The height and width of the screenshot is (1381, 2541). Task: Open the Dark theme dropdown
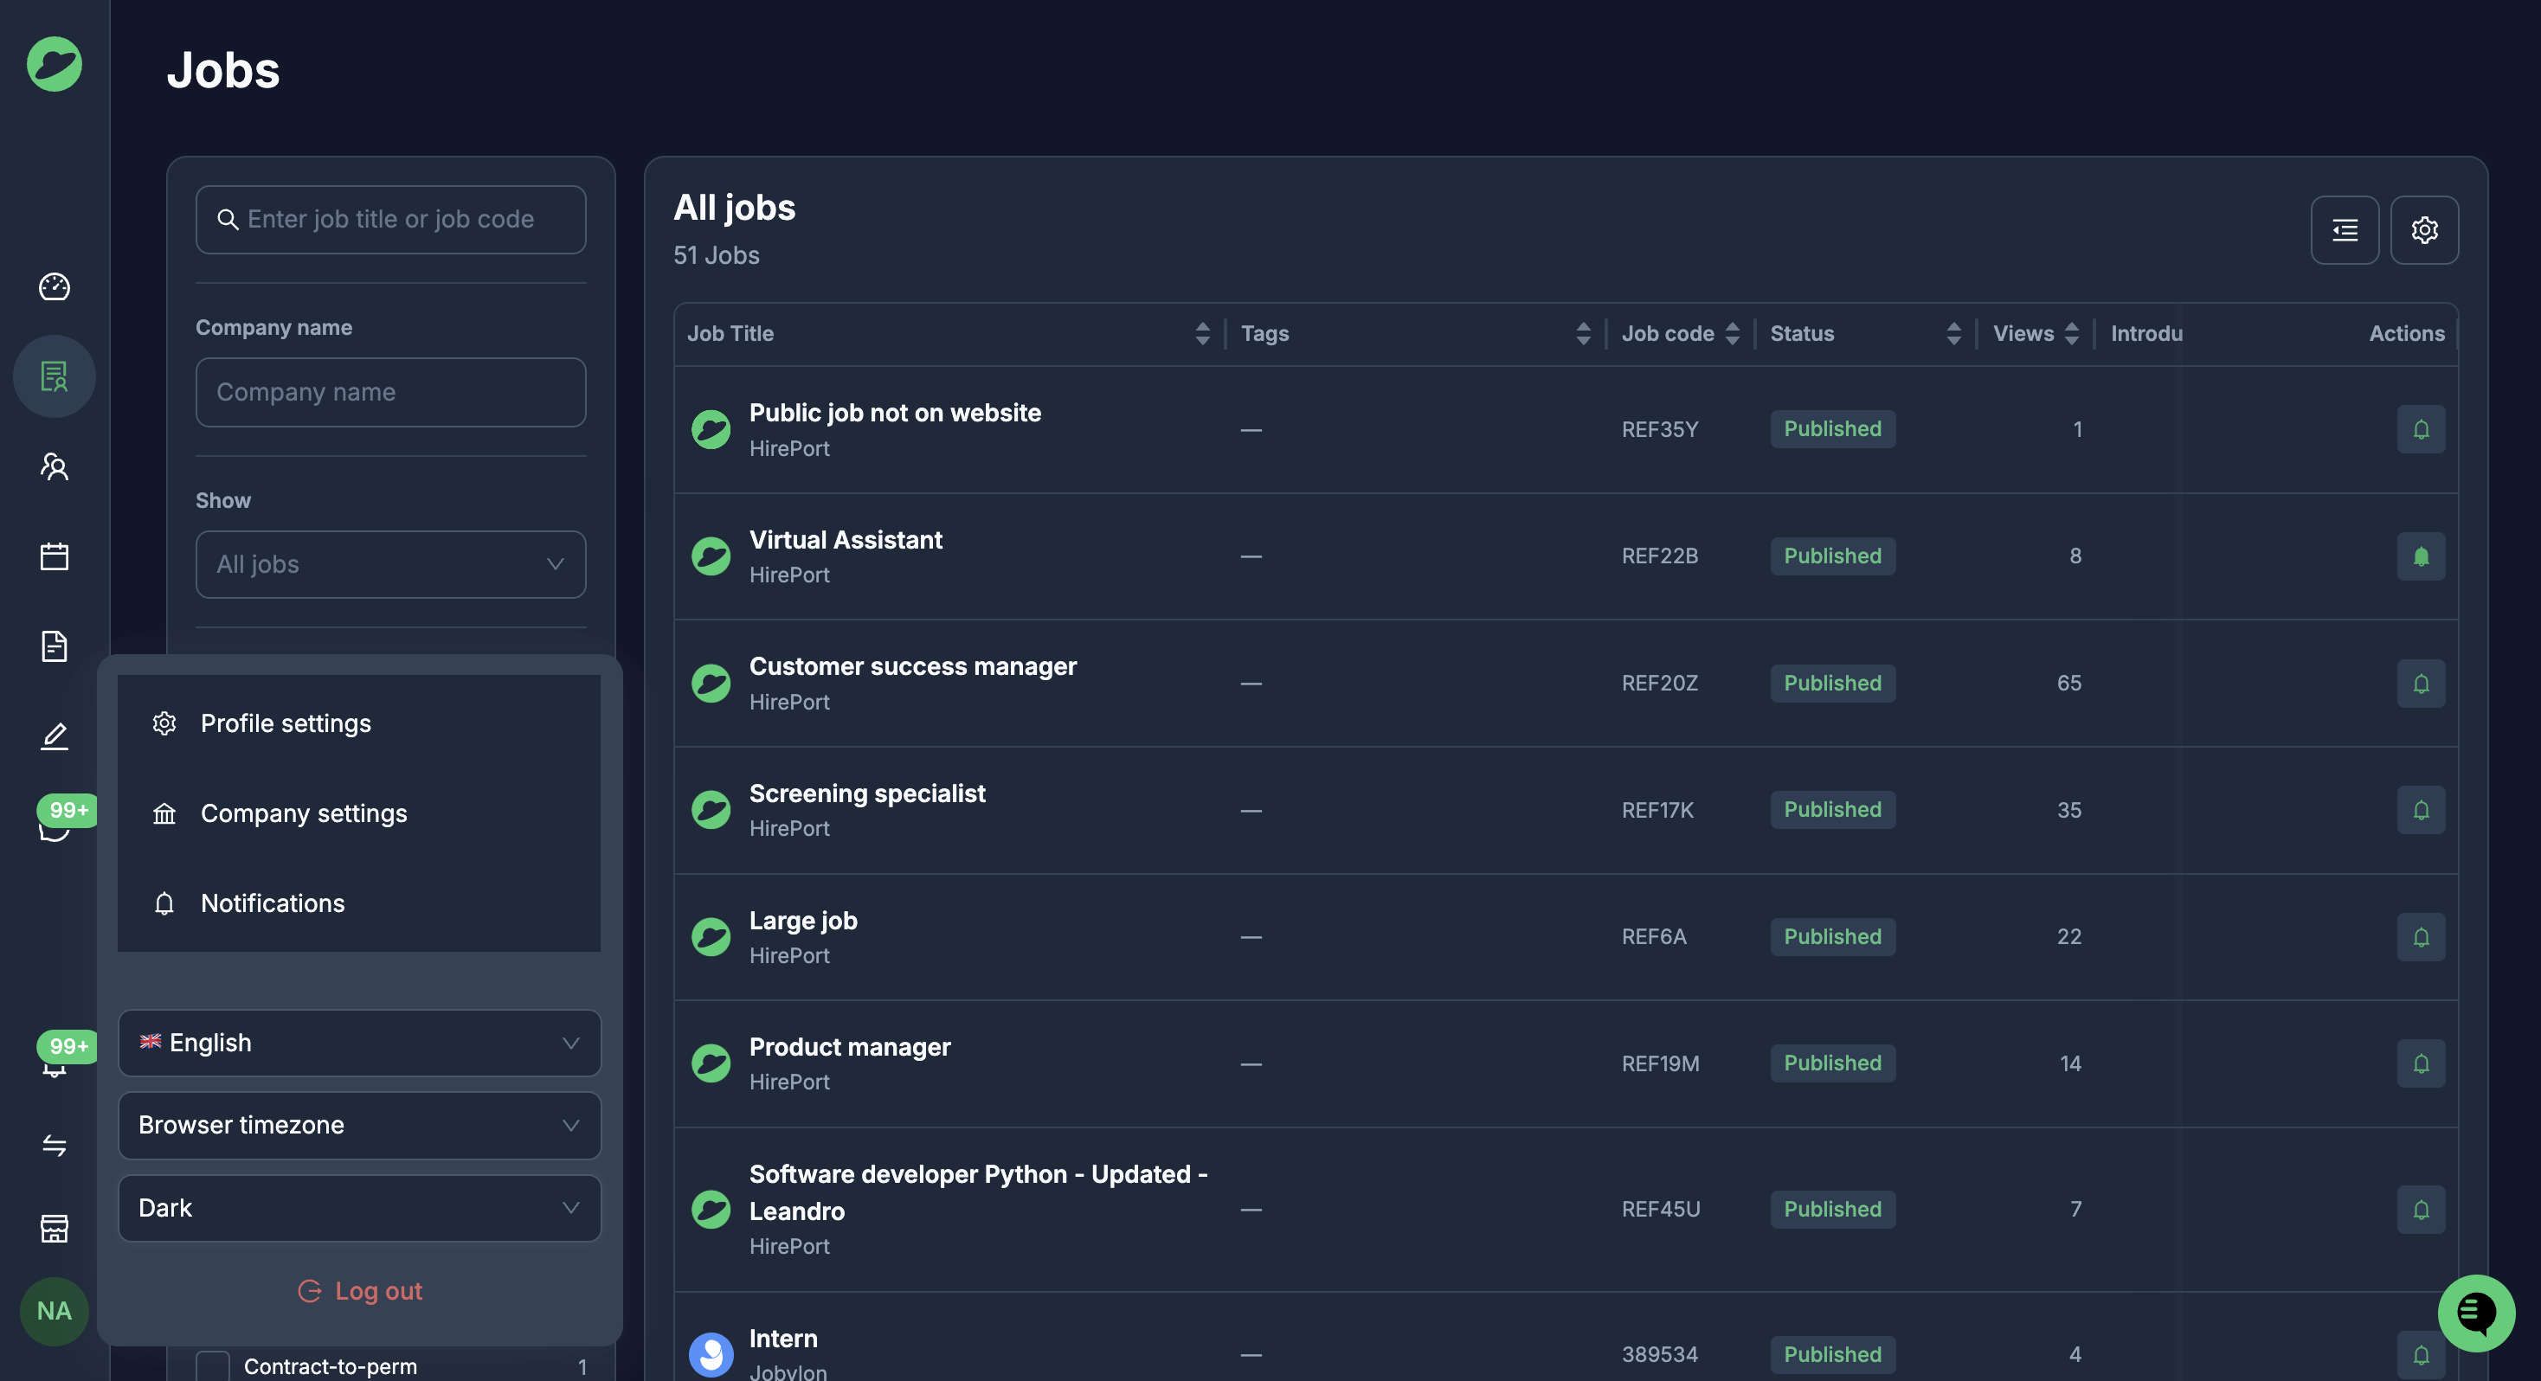click(x=359, y=1208)
